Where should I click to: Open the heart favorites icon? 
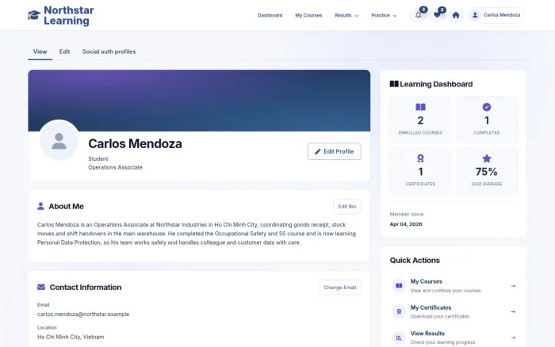(437, 15)
